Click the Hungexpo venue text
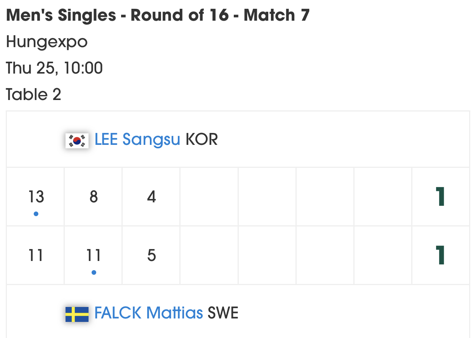This screenshot has height=338, width=476. click(x=47, y=42)
